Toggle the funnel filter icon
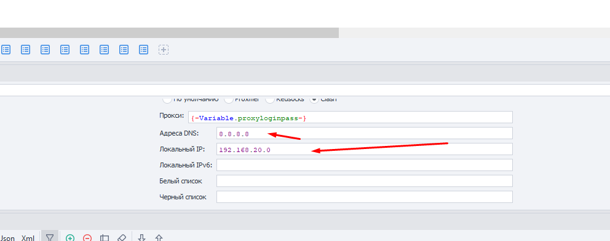 (50, 237)
